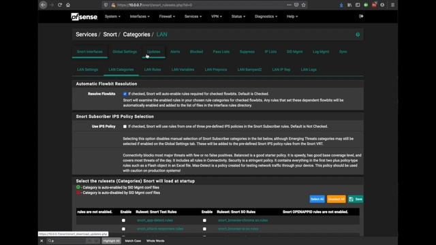Open the account profile icon in toolbar
Image resolution: width=436 pixels, height=245 pixels.
382,5
